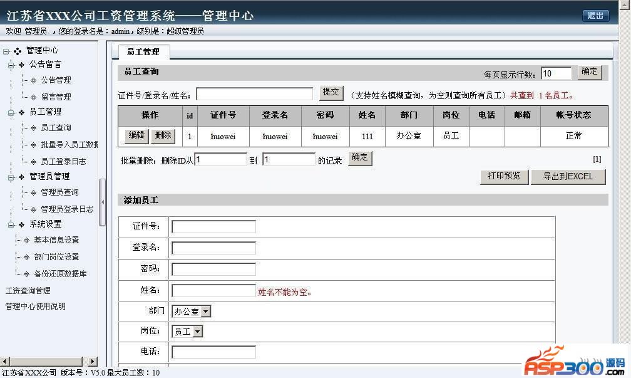This screenshot has width=631, height=378.
Task: Go to page [1] link
Action: tap(597, 159)
